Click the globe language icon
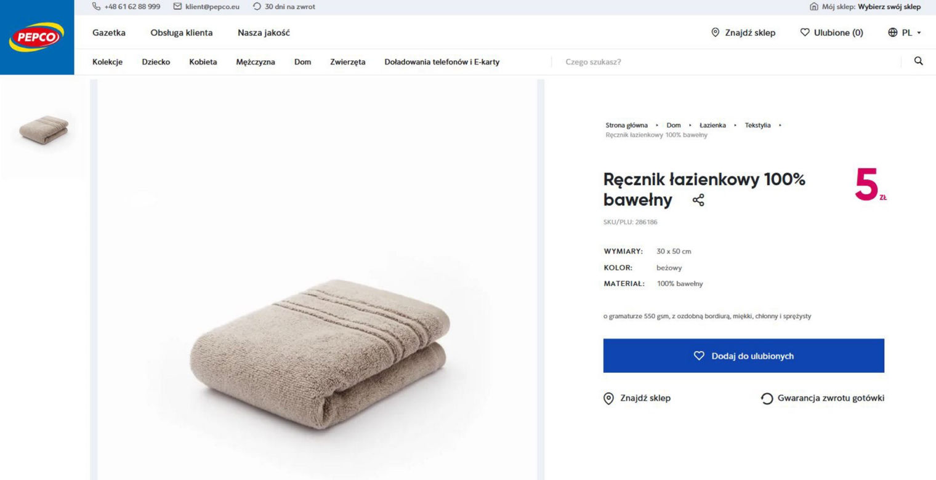936x480 pixels. 893,33
